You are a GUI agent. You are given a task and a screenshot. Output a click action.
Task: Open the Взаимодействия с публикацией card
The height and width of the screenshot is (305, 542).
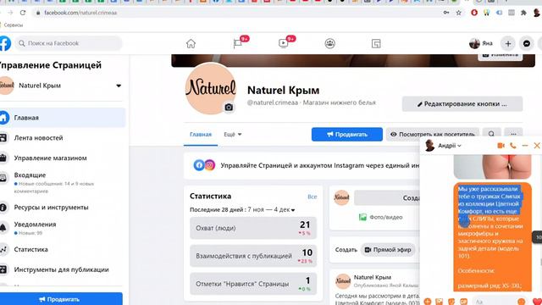253,256
